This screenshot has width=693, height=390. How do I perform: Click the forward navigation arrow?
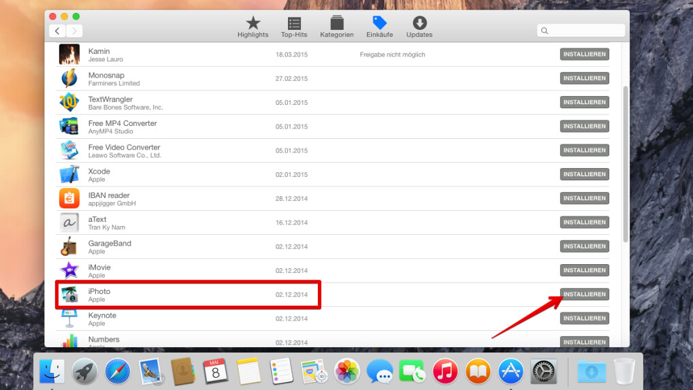click(x=74, y=31)
